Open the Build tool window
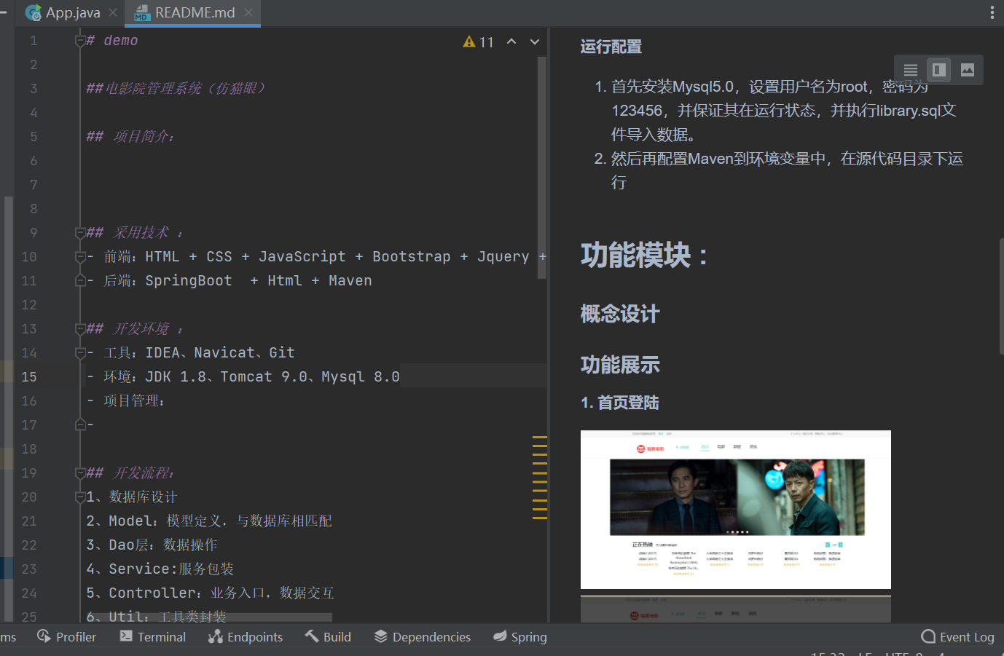Screen dimensions: 1004x656 click(x=328, y=637)
